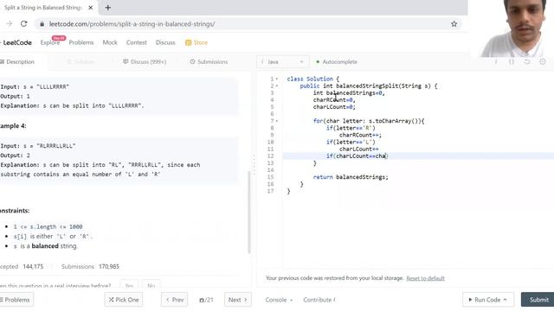554x311 pixels.
Task: Click the 'LLLLRRRR' example input line
Action: pos(35,86)
